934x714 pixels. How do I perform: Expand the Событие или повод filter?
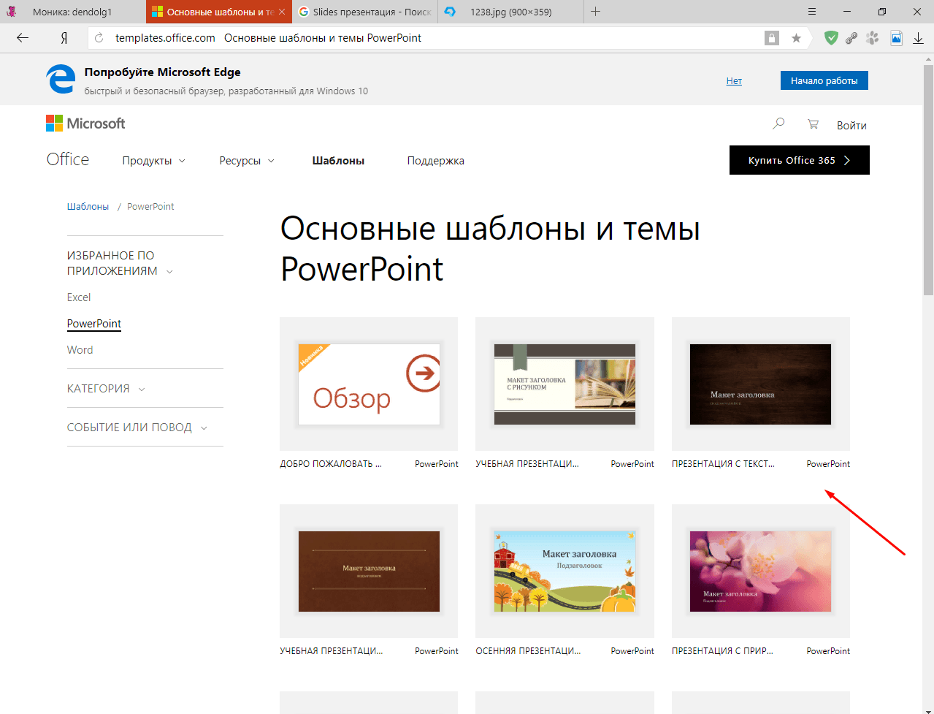[137, 428]
